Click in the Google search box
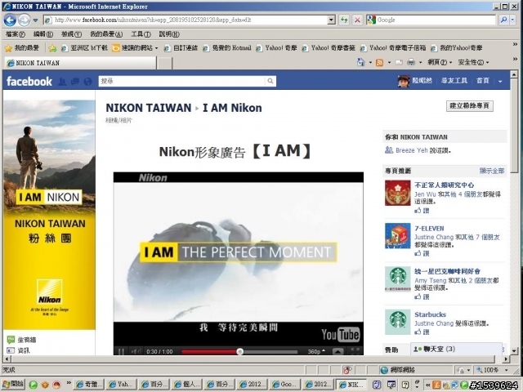This screenshot has height=392, width=523. point(431,20)
